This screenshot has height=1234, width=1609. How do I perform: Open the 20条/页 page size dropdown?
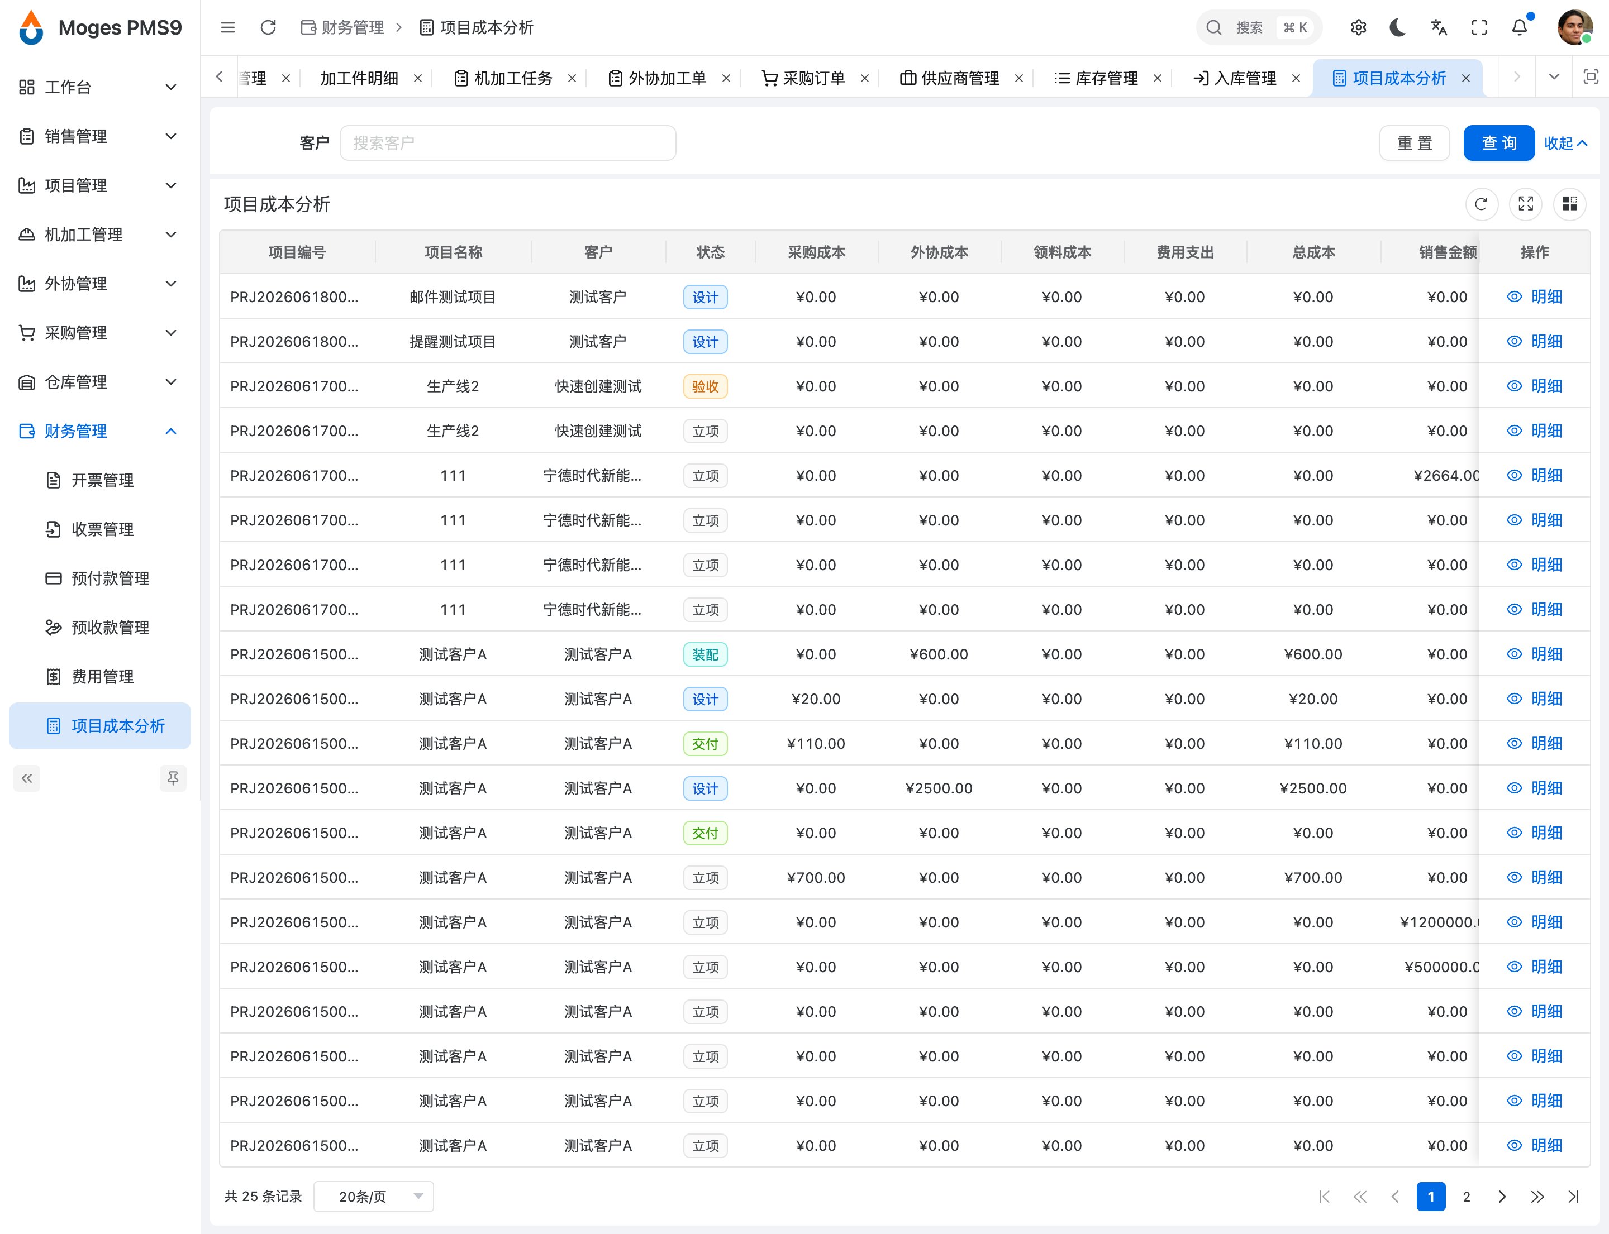(373, 1197)
